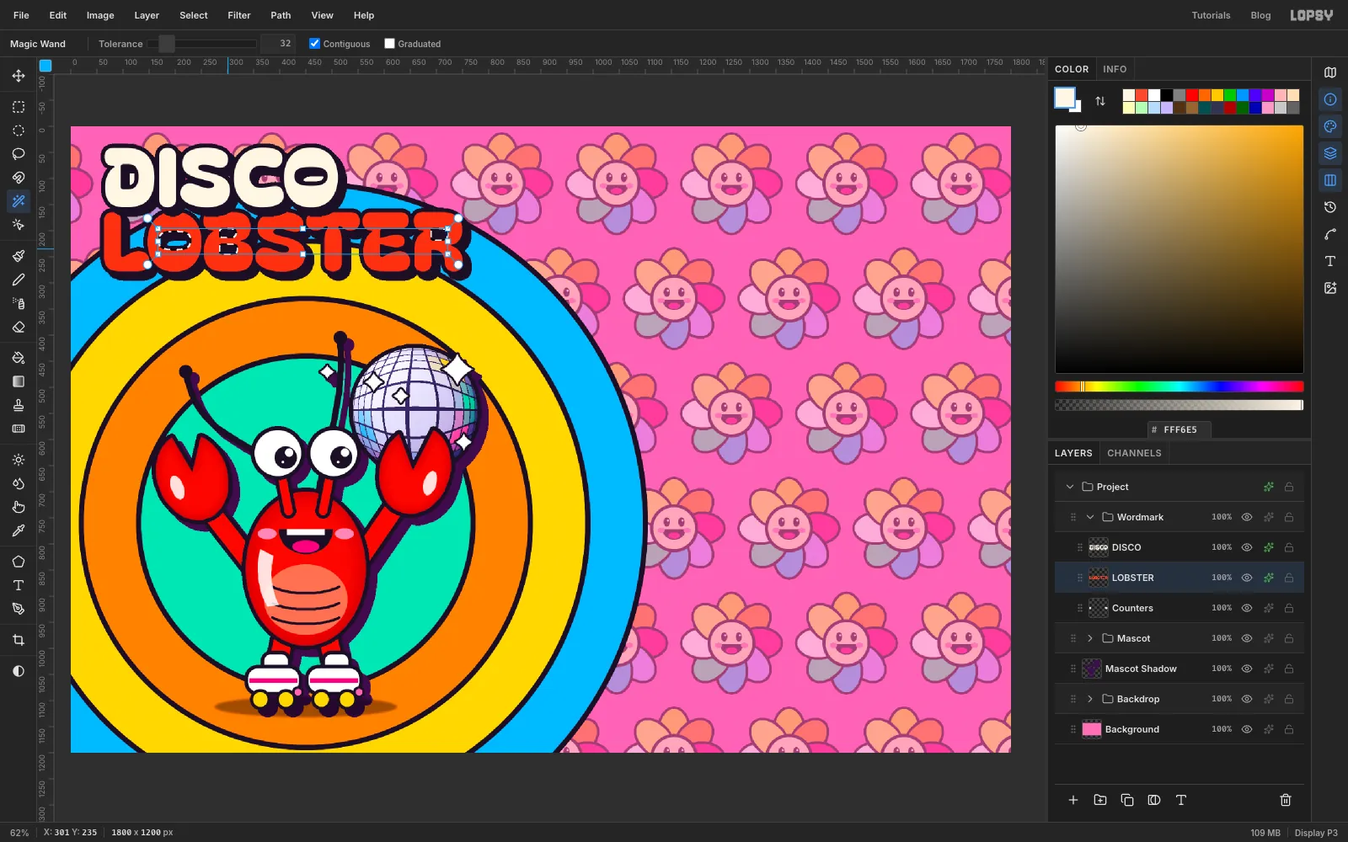Hide the Counters layer
Image resolution: width=1348 pixels, height=842 pixels.
coord(1247,608)
